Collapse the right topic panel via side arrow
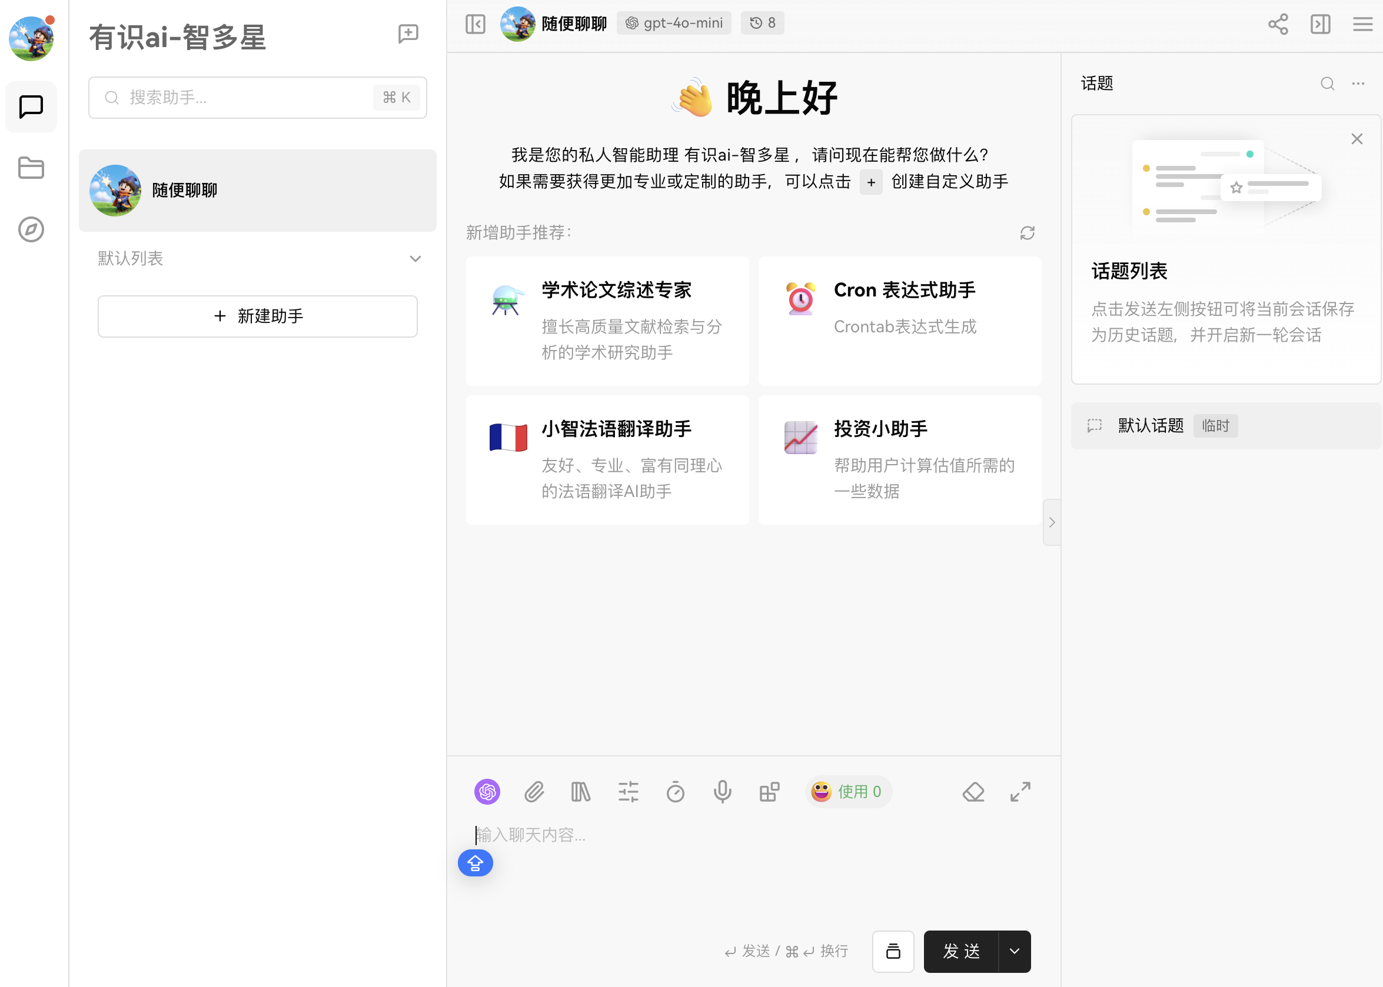Screen dimensions: 1383x987 pyautogui.click(x=1052, y=522)
